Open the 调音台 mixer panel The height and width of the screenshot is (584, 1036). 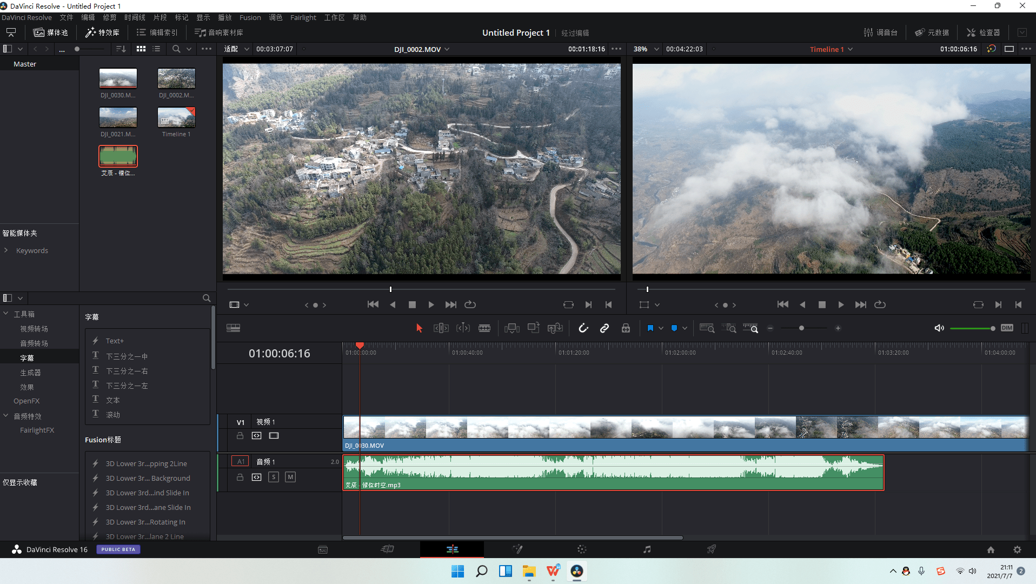click(x=880, y=32)
